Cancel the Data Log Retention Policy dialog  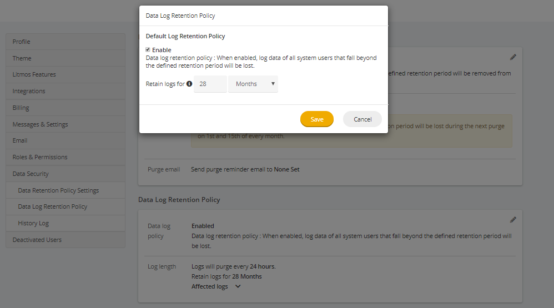(x=362, y=119)
